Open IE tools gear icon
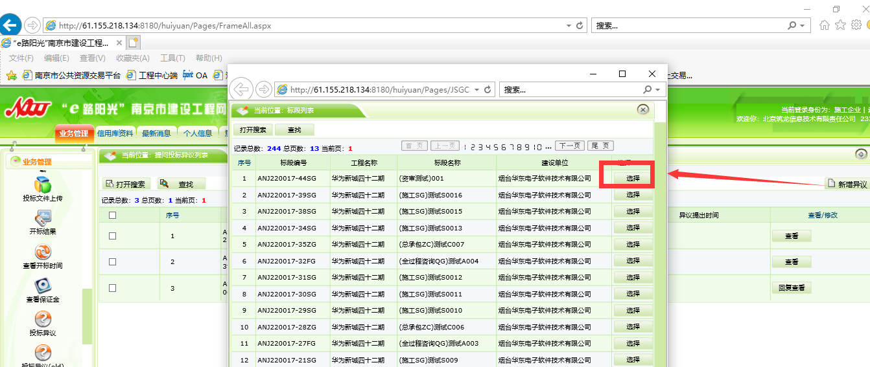Viewport: 870px width, 367px height. click(856, 25)
